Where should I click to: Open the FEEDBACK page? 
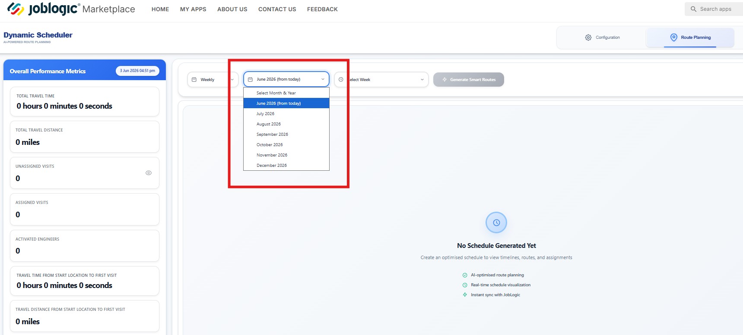[x=322, y=9]
